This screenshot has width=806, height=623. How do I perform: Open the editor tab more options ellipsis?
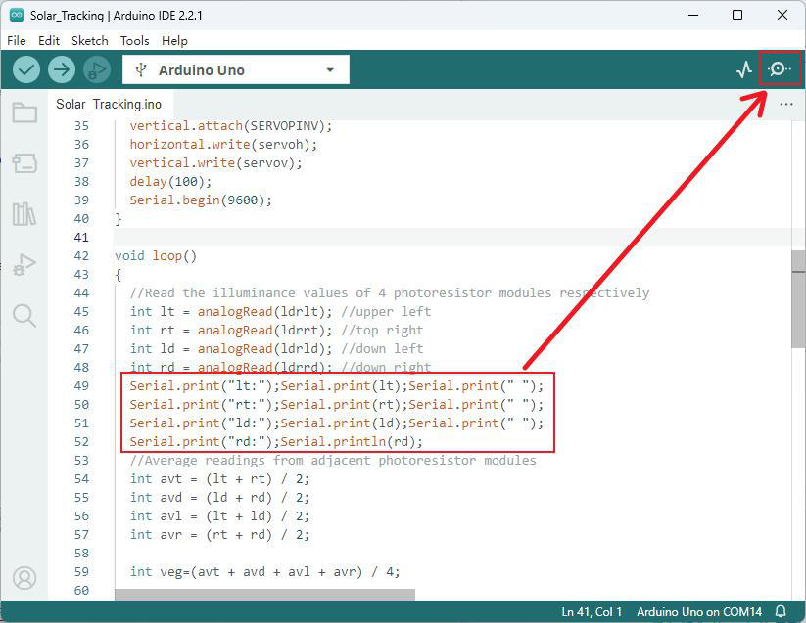tap(786, 105)
